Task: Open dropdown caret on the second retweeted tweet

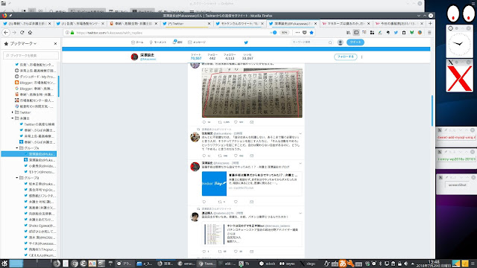Action: tap(300, 214)
